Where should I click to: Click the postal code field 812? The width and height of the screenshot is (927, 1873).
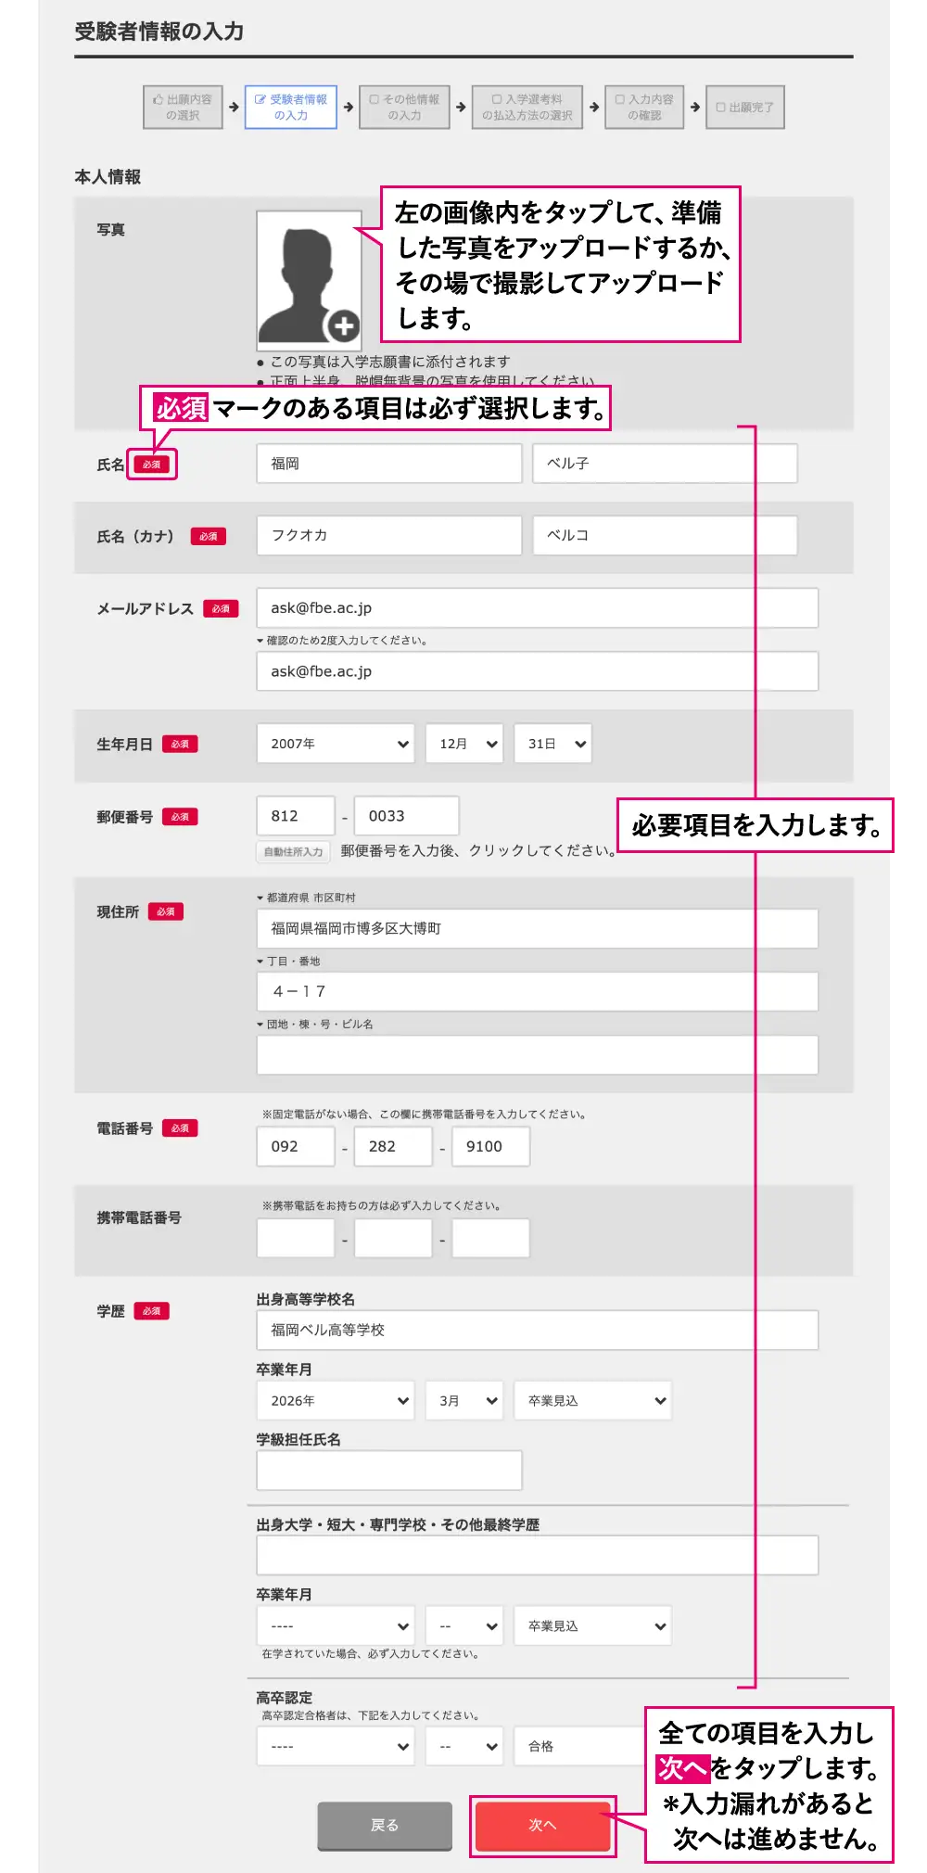click(296, 816)
